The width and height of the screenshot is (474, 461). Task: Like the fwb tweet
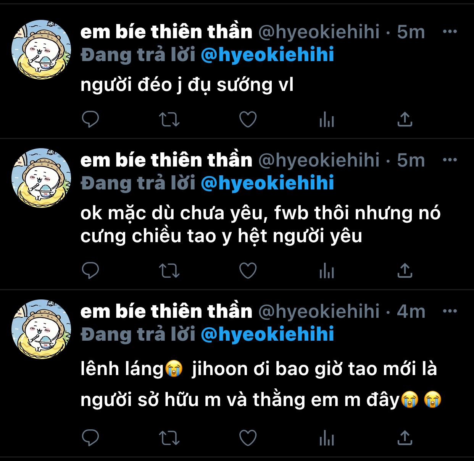tap(248, 271)
